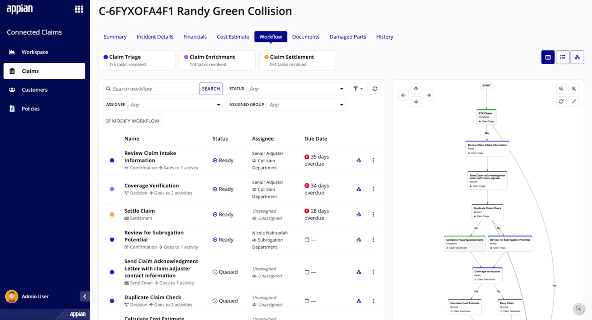Image resolution: width=592 pixels, height=320 pixels.
Task: Go to Workspace in sidebar
Action: (44, 52)
